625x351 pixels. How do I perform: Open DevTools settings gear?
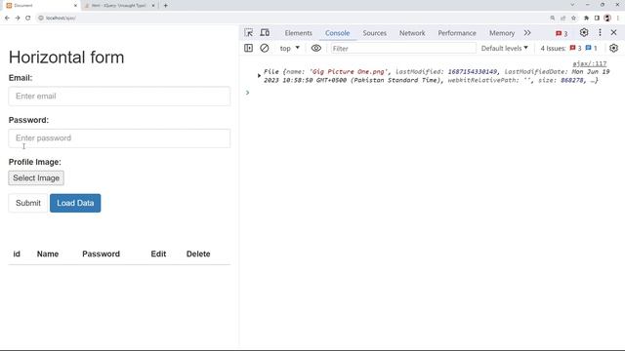(x=584, y=32)
